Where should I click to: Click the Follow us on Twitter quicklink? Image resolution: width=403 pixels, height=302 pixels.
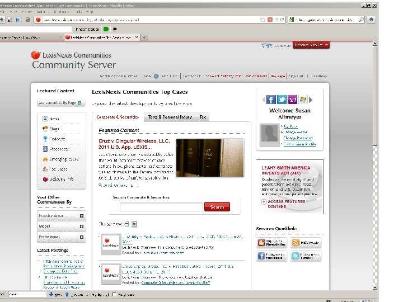point(306,256)
